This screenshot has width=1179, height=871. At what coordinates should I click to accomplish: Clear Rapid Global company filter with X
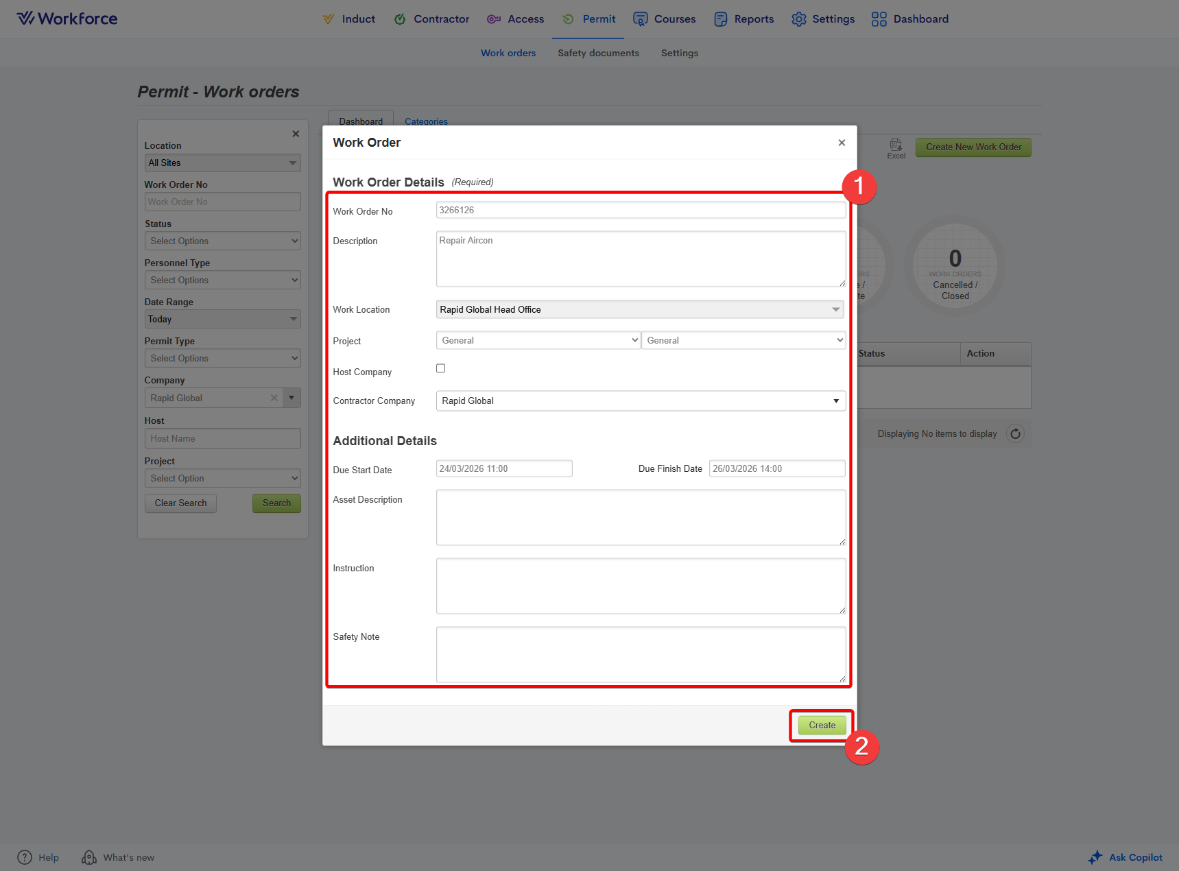coord(274,398)
